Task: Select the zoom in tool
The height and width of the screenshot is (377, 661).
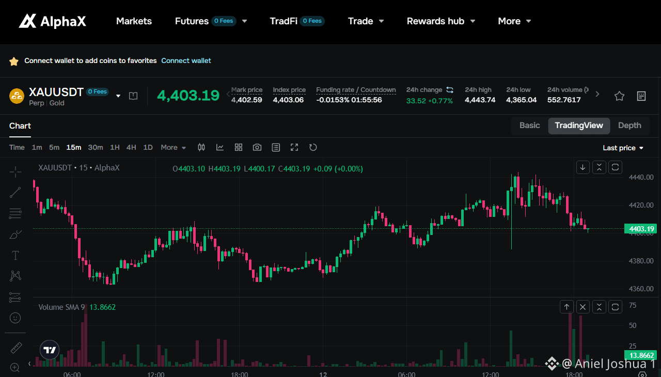Action: point(15,367)
